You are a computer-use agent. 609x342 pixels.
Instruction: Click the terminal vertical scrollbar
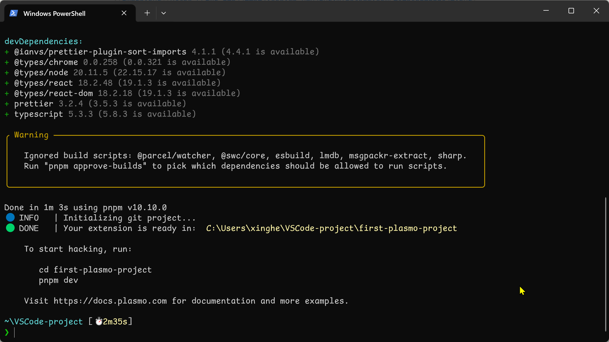coord(606,264)
